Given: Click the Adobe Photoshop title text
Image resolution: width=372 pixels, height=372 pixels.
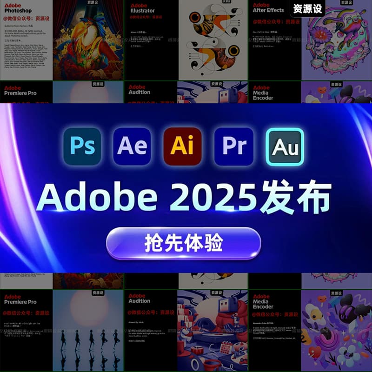Looking at the screenshot, I should (x=18, y=8).
